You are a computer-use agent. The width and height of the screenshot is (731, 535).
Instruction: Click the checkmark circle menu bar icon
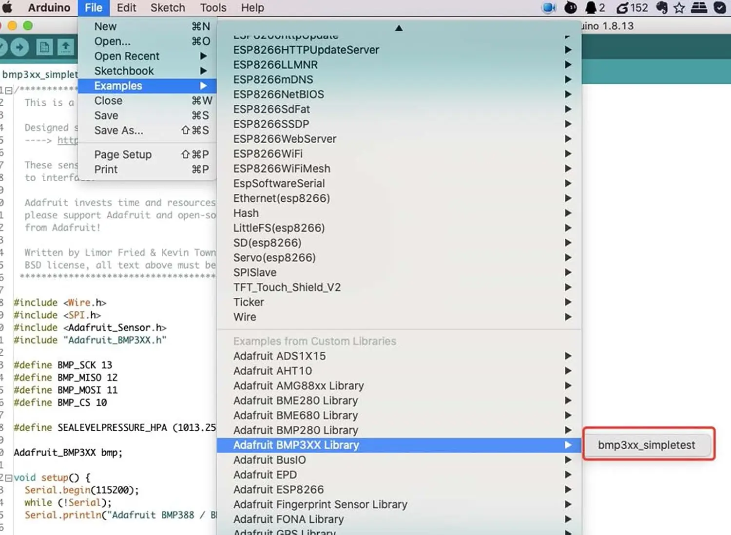click(720, 7)
